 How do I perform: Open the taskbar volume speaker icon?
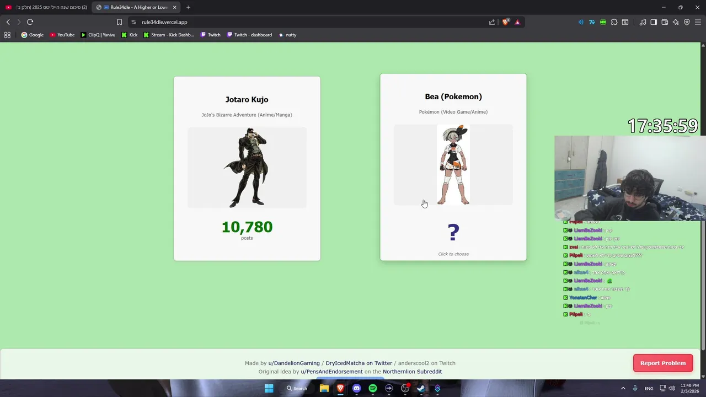pyautogui.click(x=671, y=388)
